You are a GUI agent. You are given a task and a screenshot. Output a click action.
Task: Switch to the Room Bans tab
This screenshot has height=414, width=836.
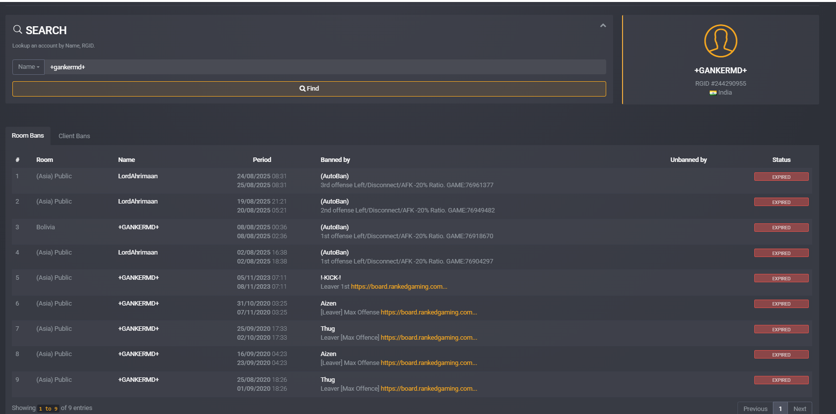[28, 136]
